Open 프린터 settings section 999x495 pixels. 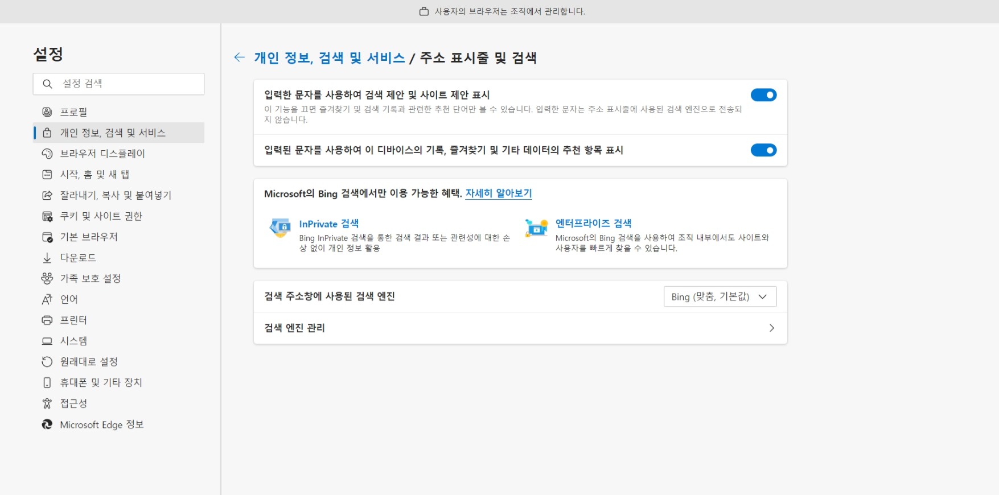click(118, 320)
